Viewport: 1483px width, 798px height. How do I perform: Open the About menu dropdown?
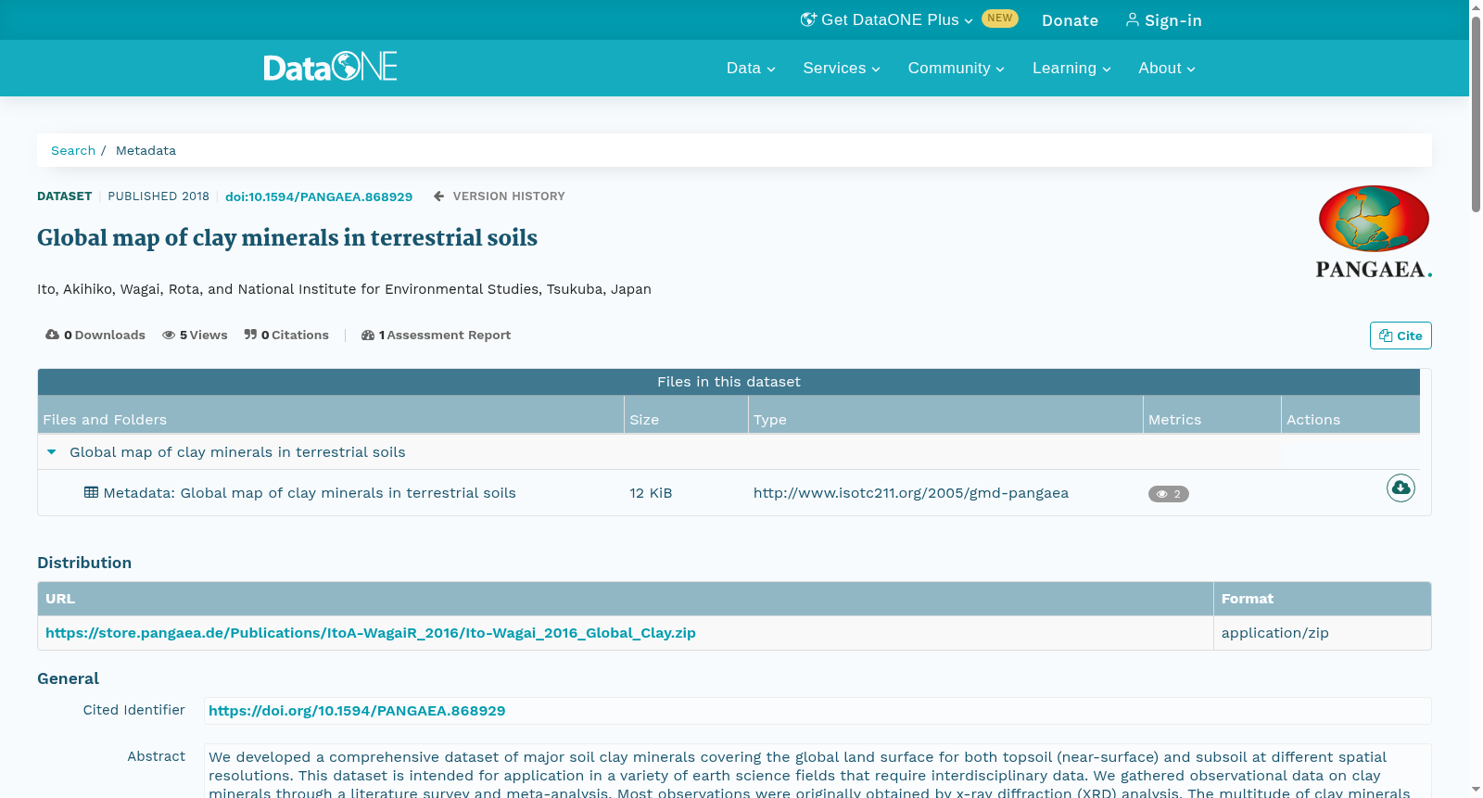(1167, 68)
